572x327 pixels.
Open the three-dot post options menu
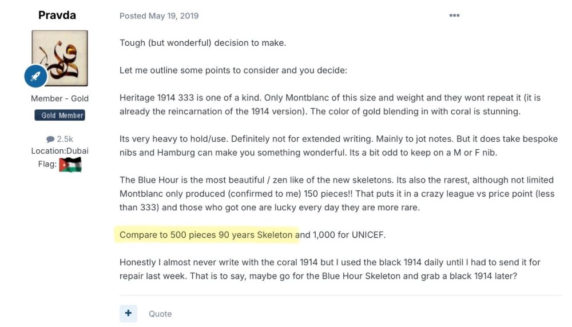[454, 15]
